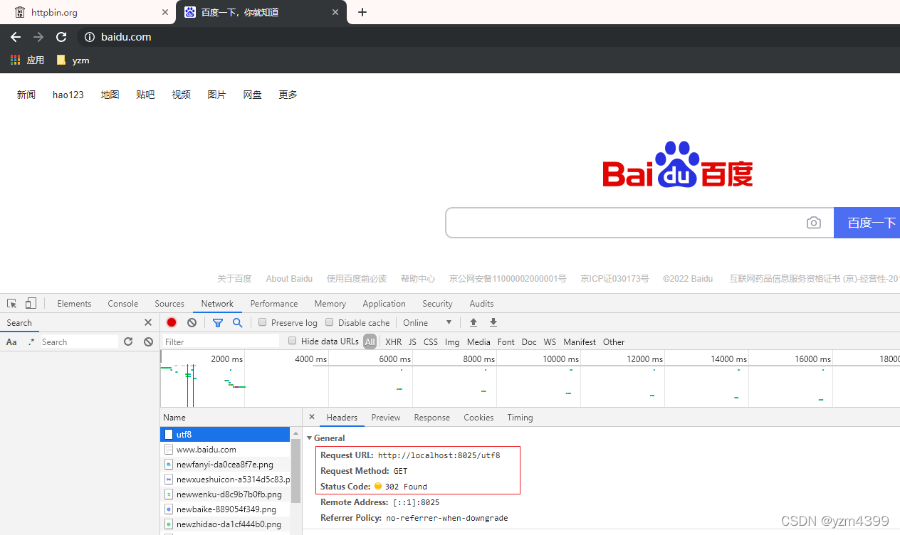Open the 帮助中心 footer link
The image size is (900, 535).
[x=418, y=279]
